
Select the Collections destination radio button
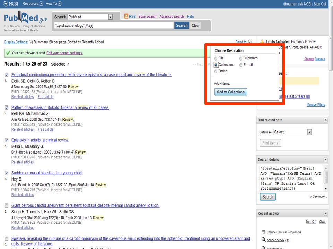click(216, 65)
